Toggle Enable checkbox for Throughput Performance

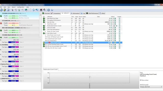(x=119, y=20)
